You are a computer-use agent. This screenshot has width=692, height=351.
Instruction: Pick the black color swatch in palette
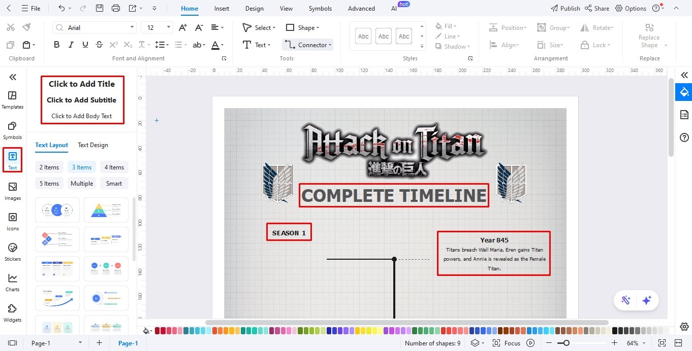(x=615, y=331)
